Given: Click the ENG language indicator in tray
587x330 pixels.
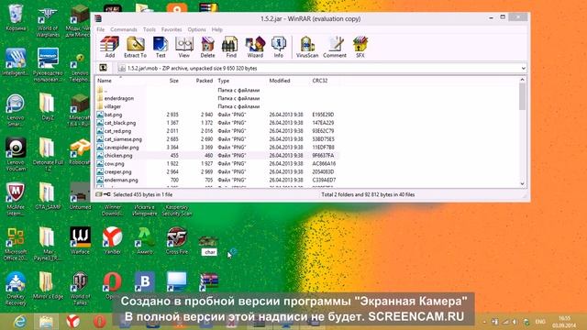Looking at the screenshot, I should (540, 322).
